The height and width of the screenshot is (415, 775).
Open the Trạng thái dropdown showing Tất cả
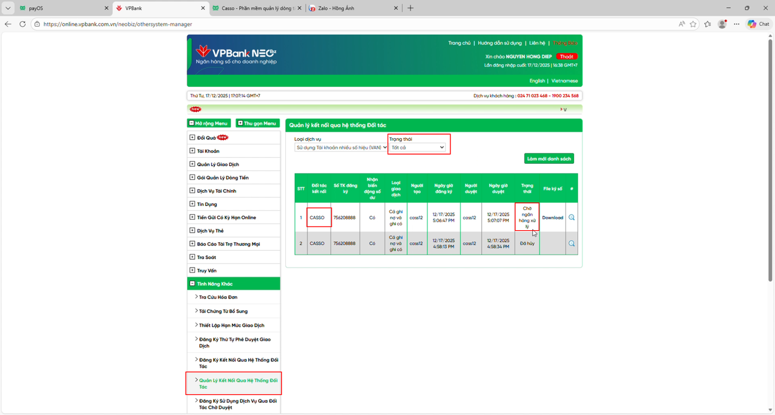point(418,147)
